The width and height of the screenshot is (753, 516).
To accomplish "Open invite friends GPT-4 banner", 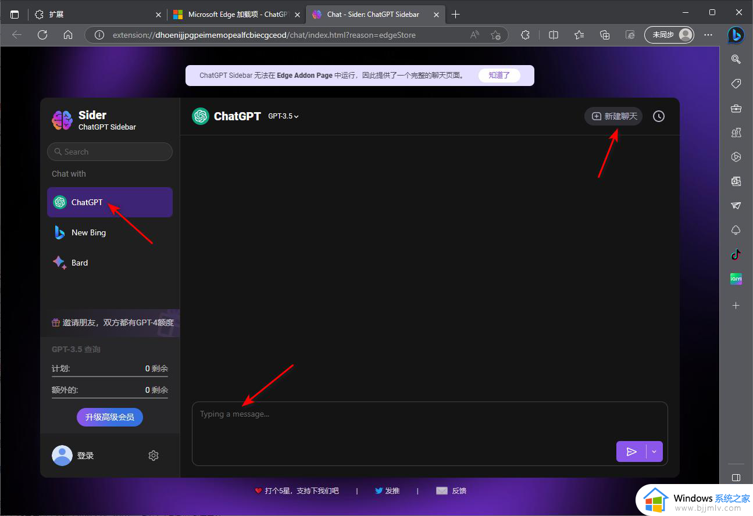I will 110,322.
